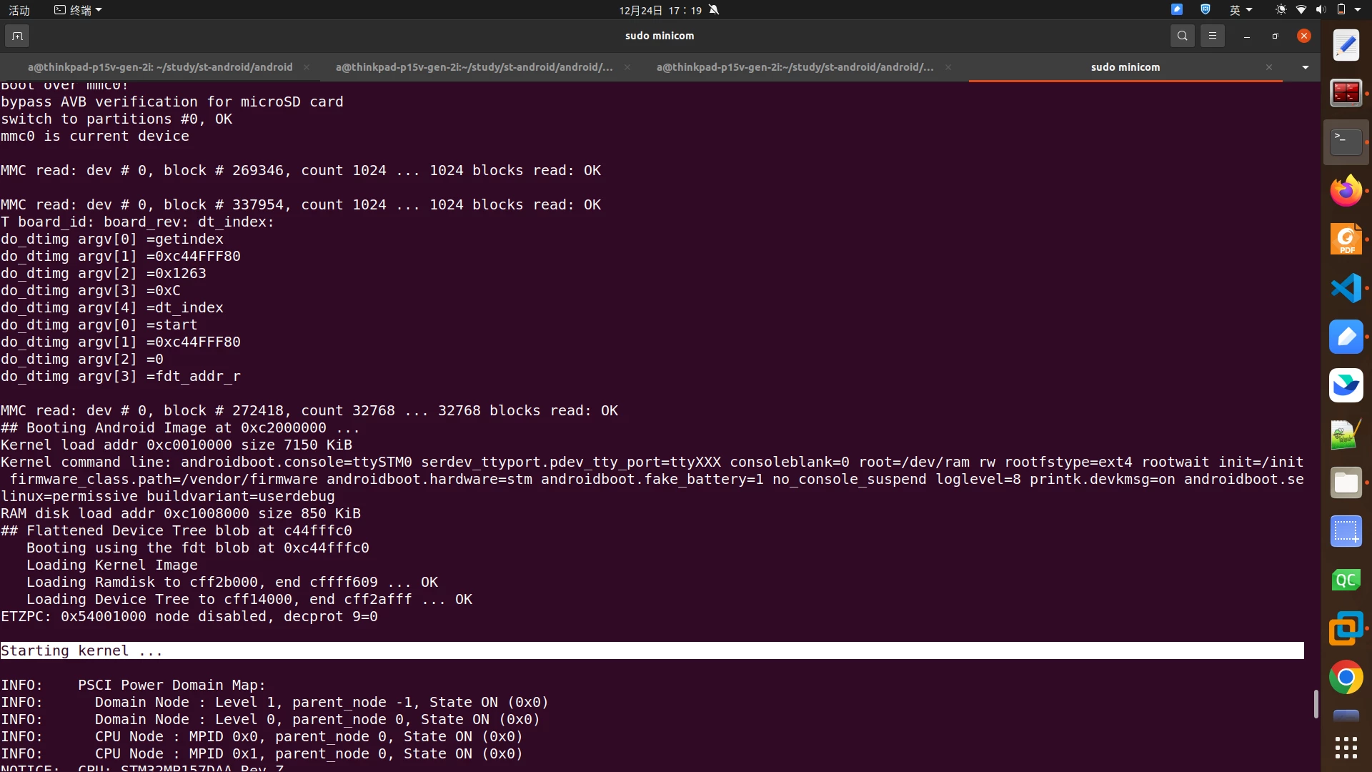The height and width of the screenshot is (772, 1372).
Task: Open the QC application in dock
Action: (x=1346, y=580)
